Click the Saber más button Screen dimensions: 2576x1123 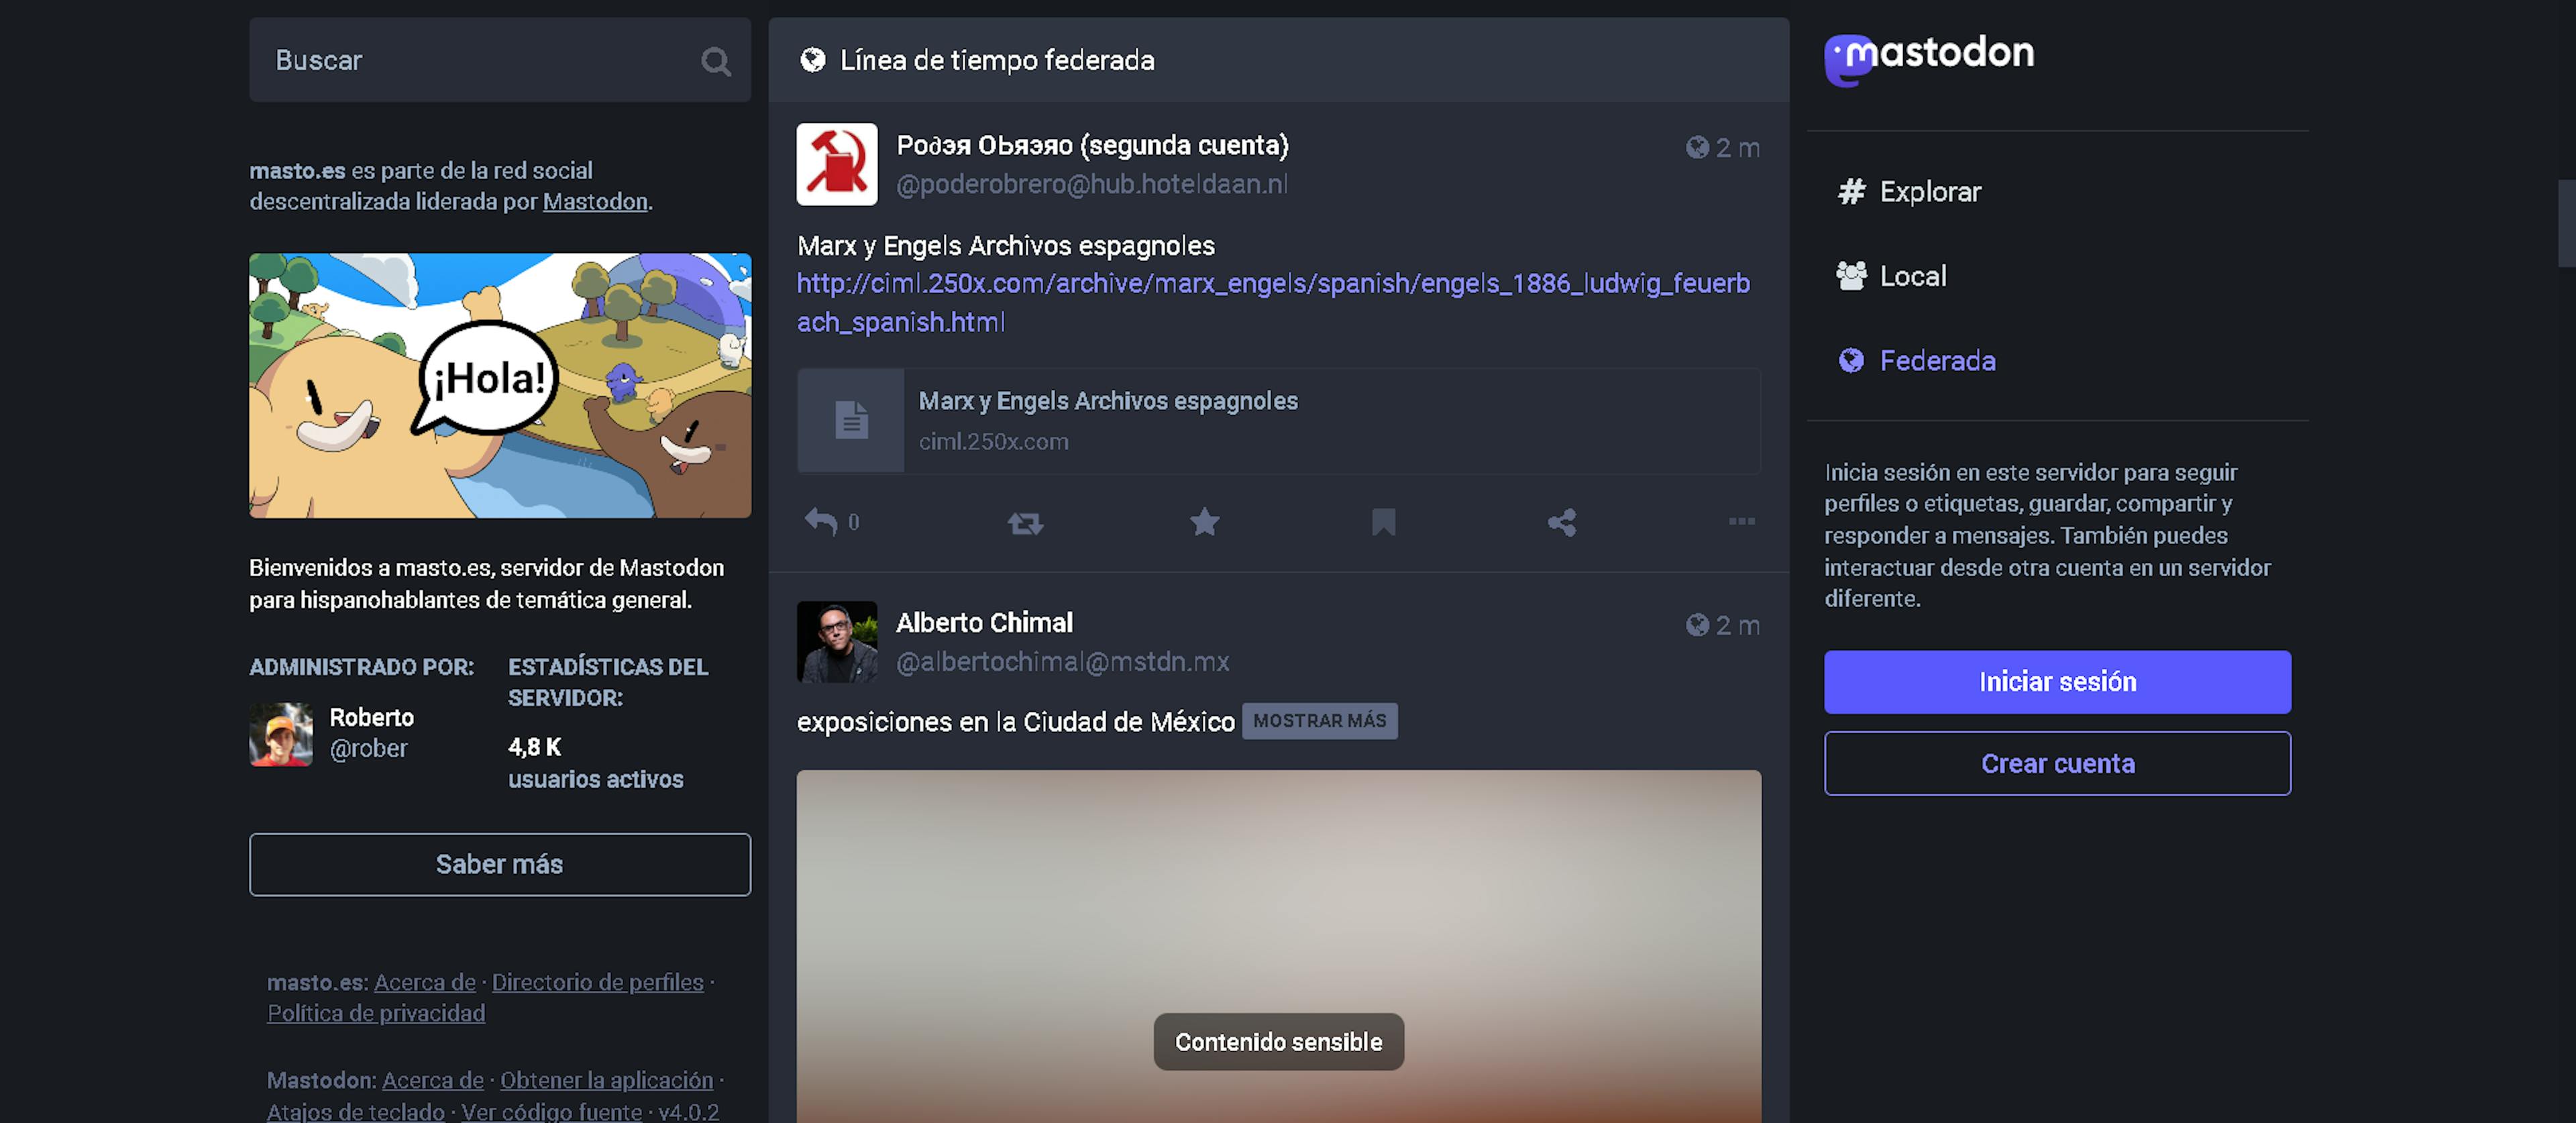[499, 864]
